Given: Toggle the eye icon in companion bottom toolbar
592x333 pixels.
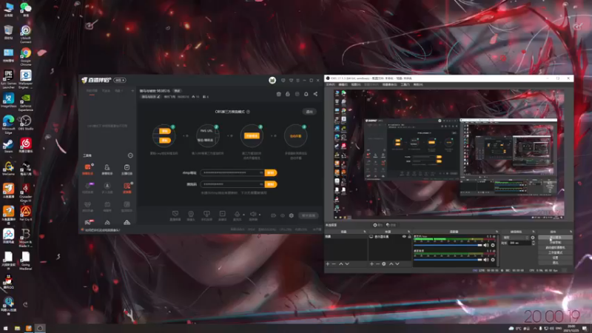Looking at the screenshot, I should pos(283,215).
